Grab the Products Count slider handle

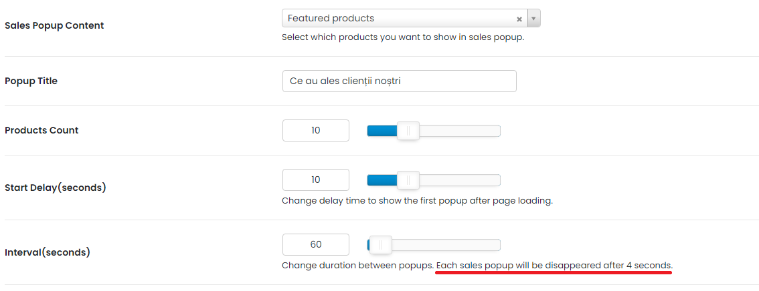click(x=408, y=130)
